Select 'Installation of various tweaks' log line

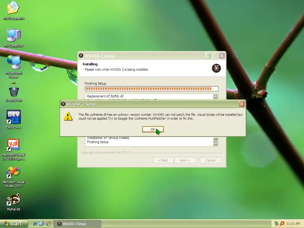click(108, 138)
